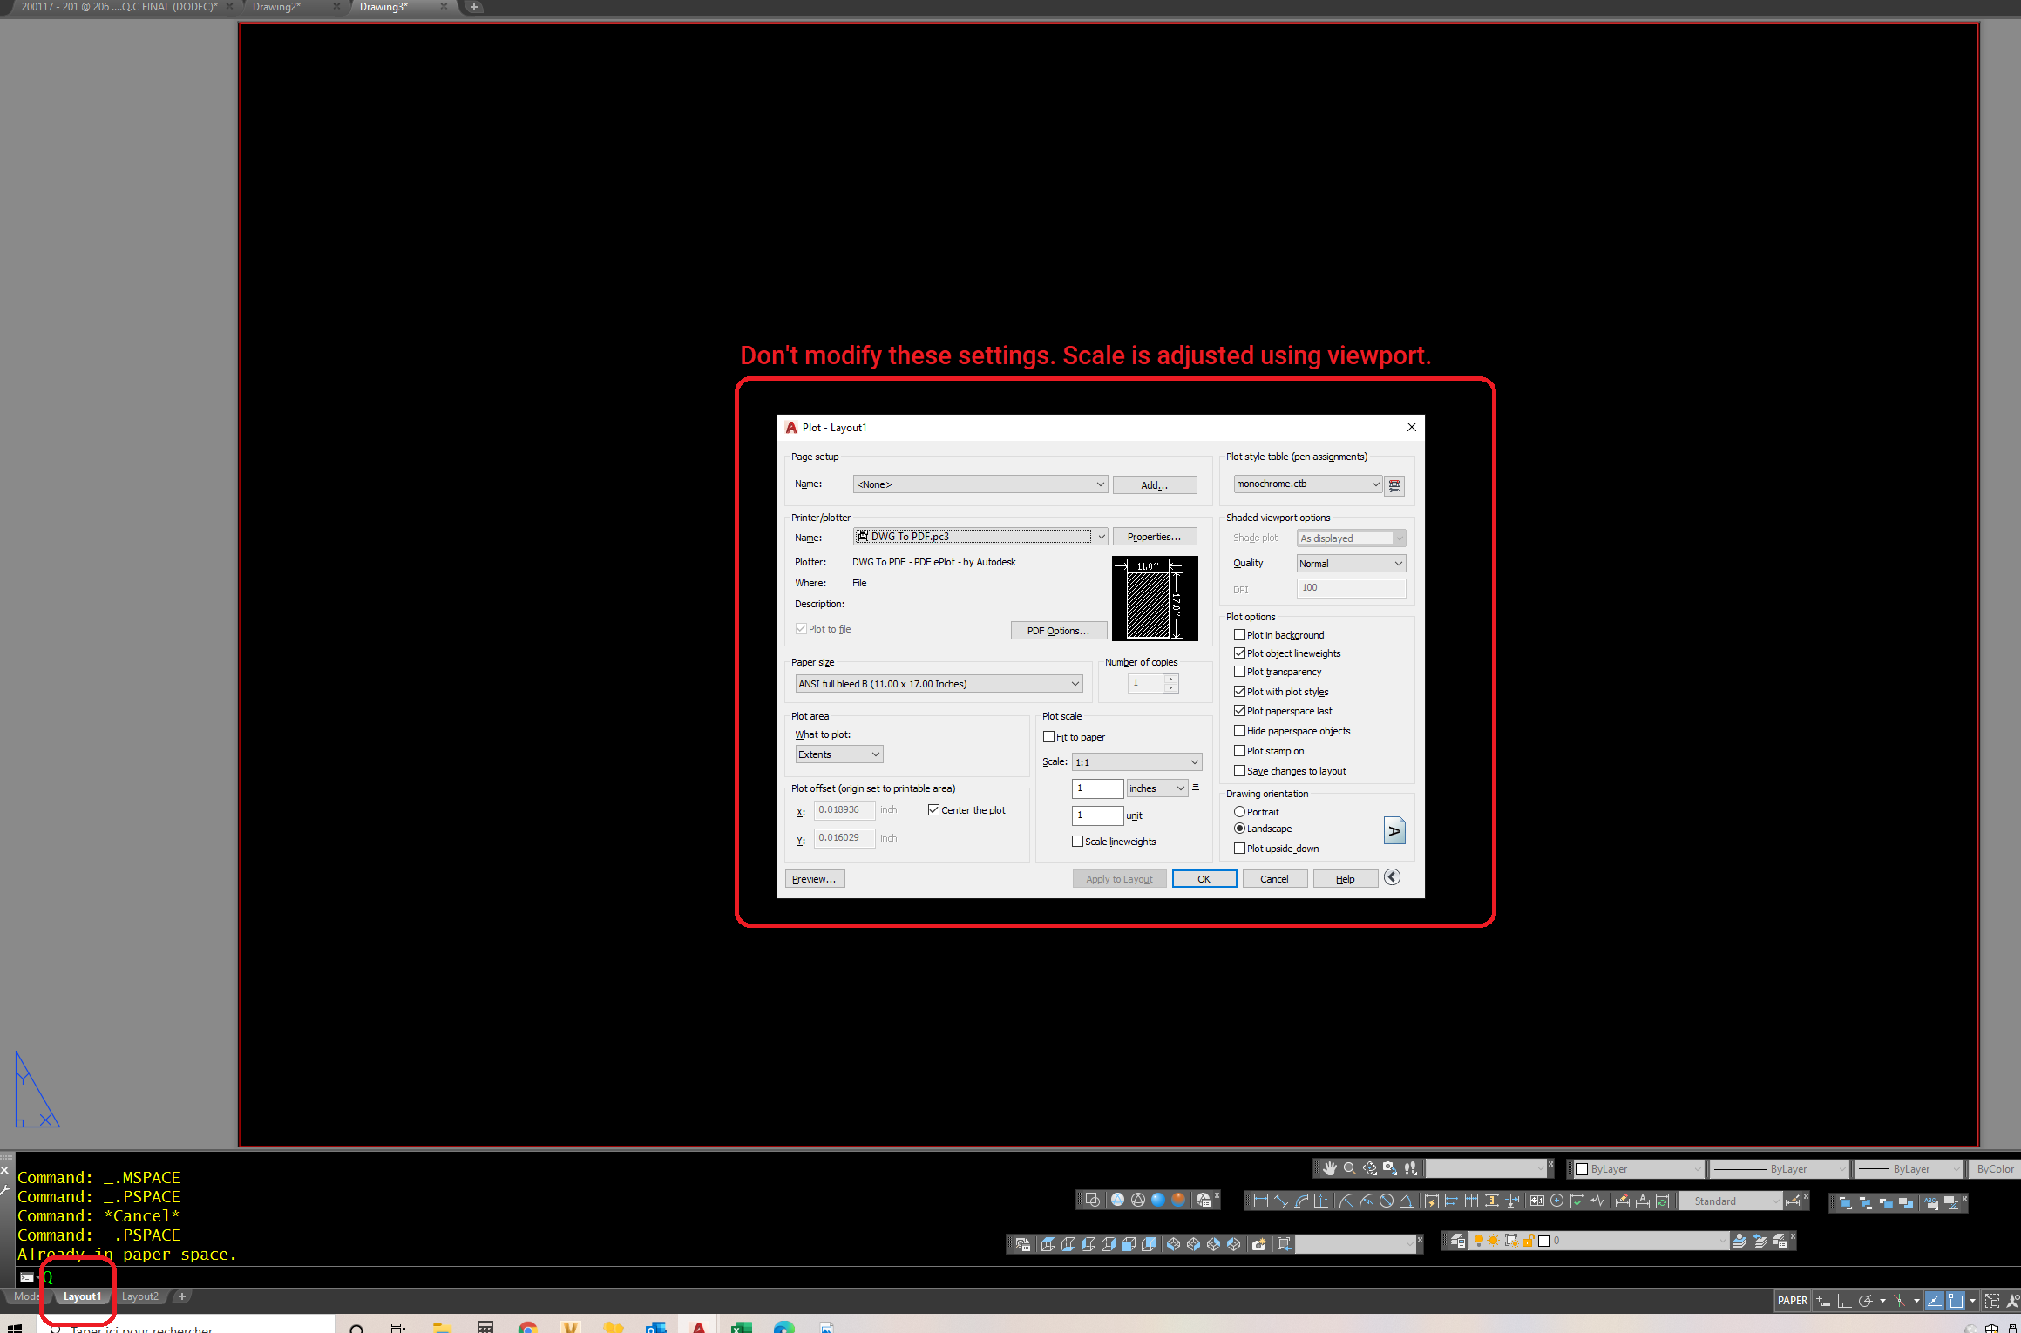Click the drawing orientation landscape icon
This screenshot has height=1333, width=2021.
click(x=1393, y=829)
